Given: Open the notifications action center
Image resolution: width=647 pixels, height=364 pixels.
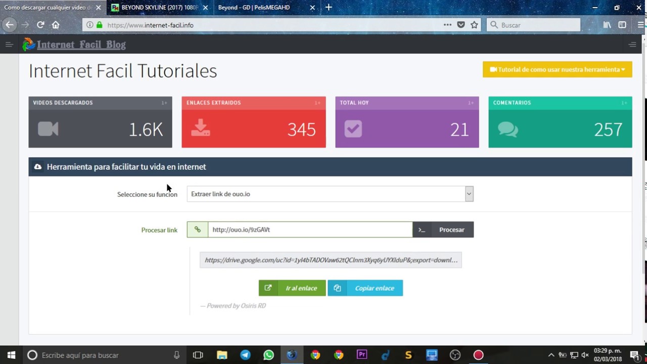Looking at the screenshot, I should point(634,355).
